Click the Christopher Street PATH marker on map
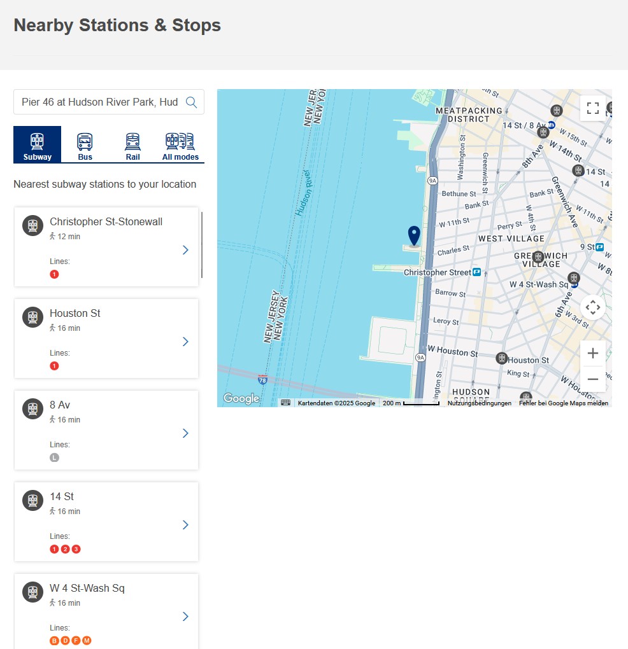This screenshot has height=649, width=628. (x=476, y=272)
